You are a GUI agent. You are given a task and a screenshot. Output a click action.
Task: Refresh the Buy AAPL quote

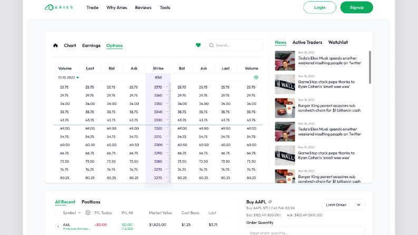pyautogui.click(x=270, y=202)
